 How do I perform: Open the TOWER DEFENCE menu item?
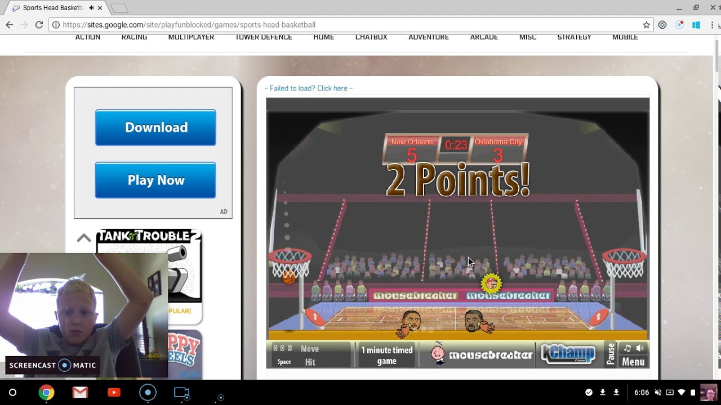264,37
